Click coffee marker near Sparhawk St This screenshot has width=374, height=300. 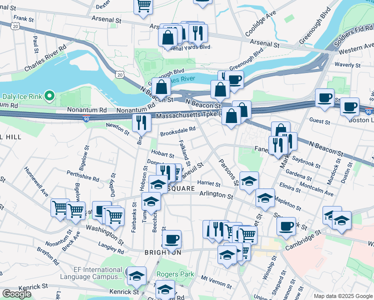tap(286, 227)
